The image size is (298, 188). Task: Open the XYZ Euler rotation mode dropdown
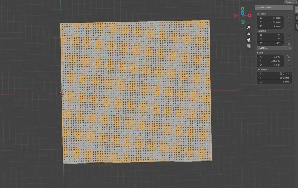point(274,48)
